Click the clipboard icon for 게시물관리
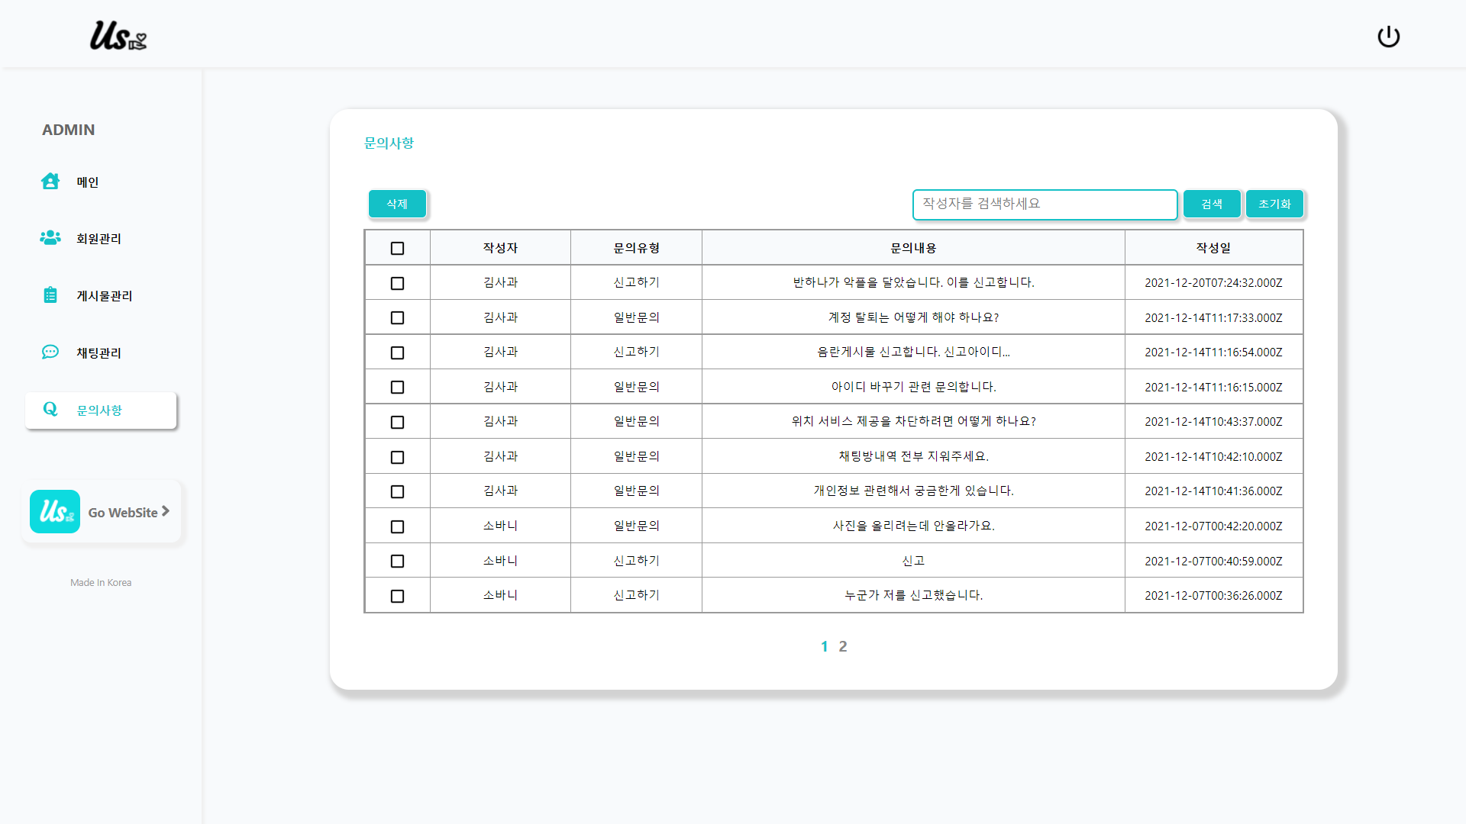The width and height of the screenshot is (1466, 824). point(50,295)
